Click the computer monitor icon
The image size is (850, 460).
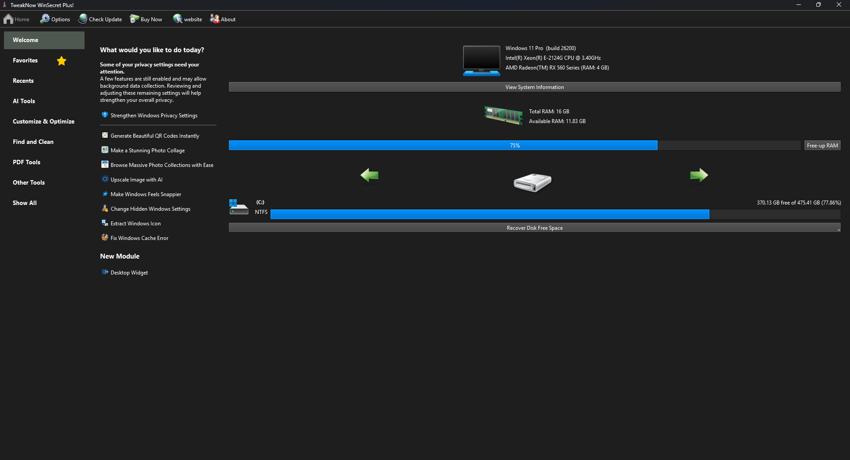[x=482, y=61]
